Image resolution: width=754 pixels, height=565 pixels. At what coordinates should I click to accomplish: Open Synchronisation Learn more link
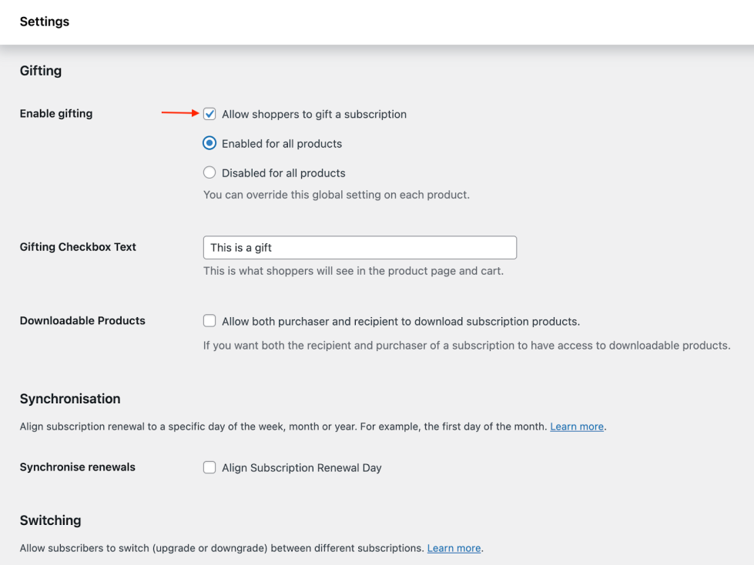pos(577,426)
